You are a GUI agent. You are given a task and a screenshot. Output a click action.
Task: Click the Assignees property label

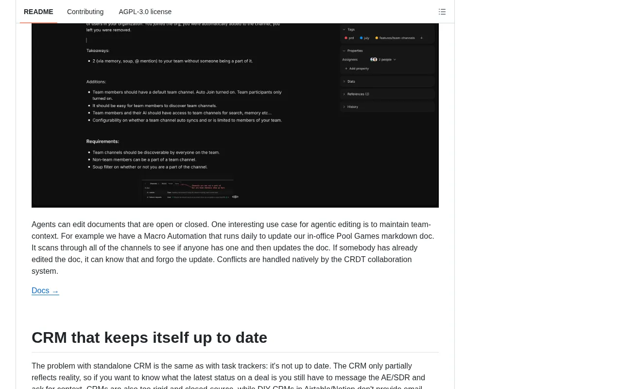350,59
